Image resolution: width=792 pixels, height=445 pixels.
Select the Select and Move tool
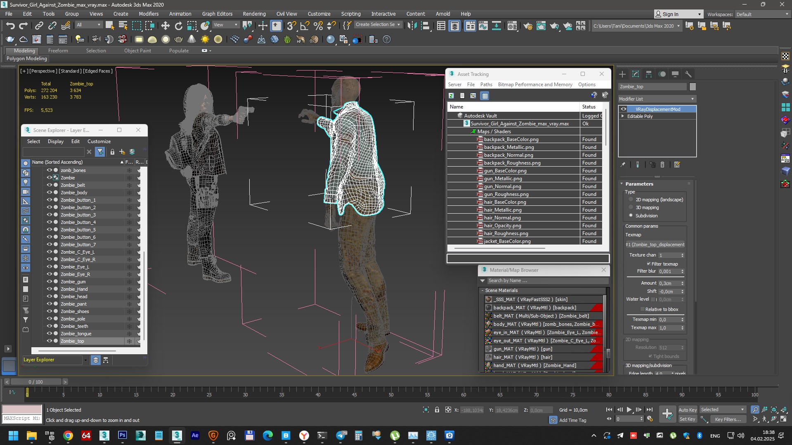pos(165,26)
